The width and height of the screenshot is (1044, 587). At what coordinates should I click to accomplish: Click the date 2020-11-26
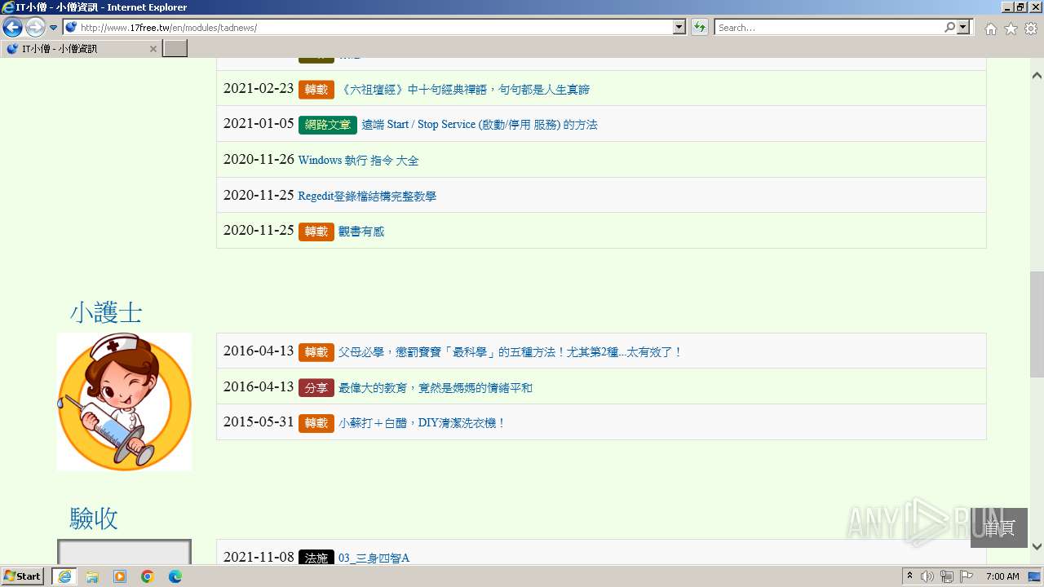[x=259, y=160]
